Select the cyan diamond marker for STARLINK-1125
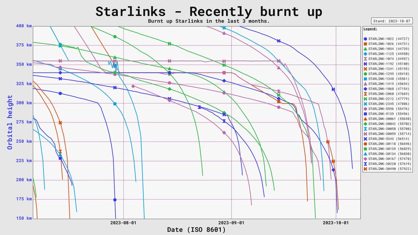 tap(365, 54)
